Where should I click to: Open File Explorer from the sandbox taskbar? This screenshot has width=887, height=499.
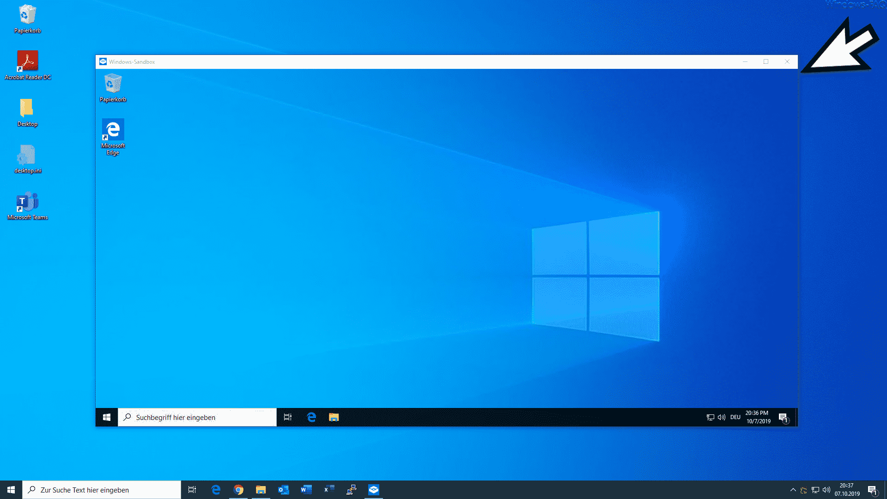tap(334, 417)
